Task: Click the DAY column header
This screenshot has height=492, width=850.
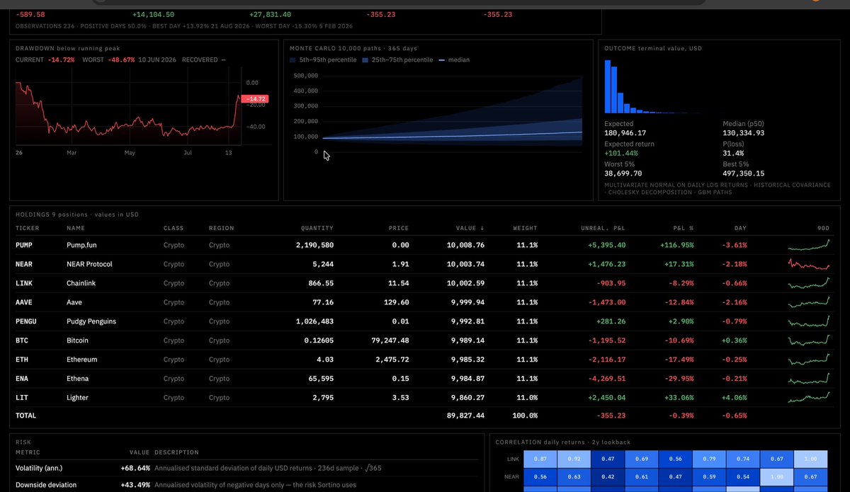Action: coord(740,228)
